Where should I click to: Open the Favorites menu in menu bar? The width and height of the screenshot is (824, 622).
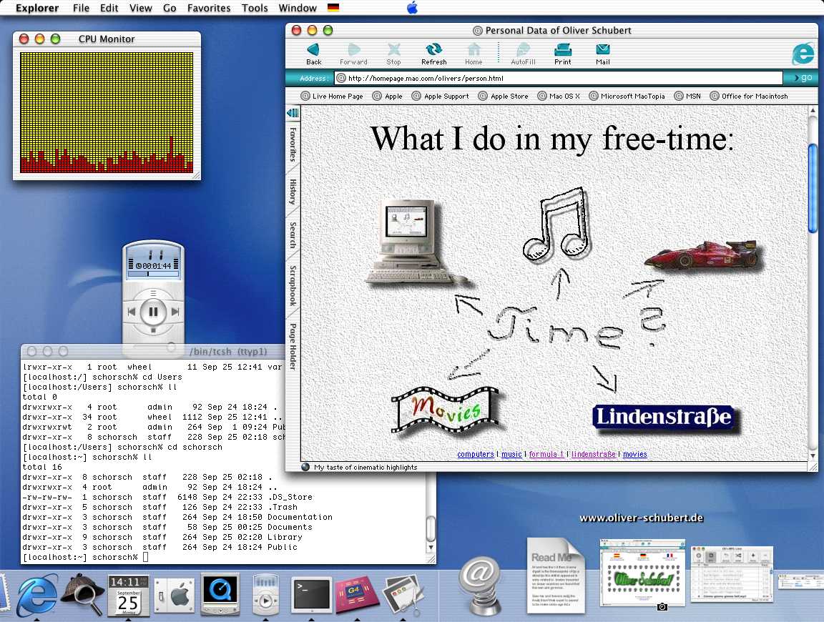209,8
